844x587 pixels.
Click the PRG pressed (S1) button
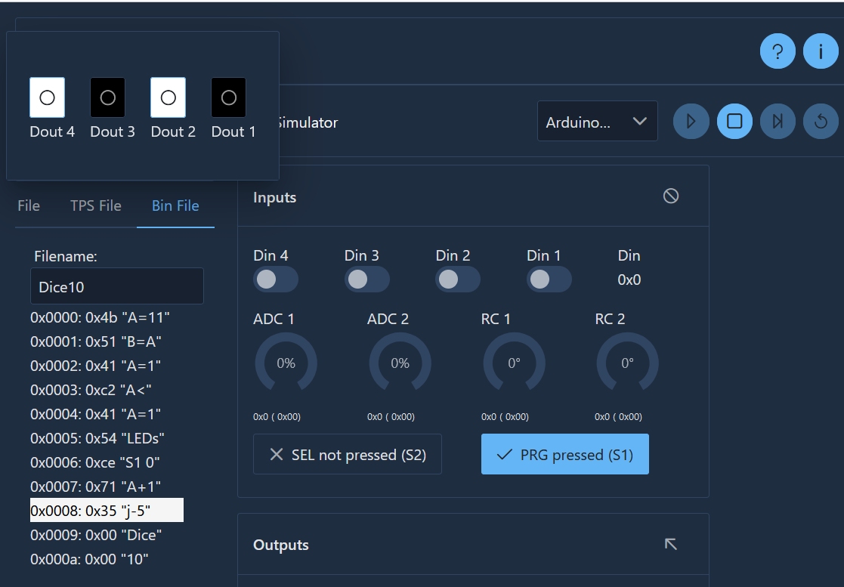coord(564,454)
